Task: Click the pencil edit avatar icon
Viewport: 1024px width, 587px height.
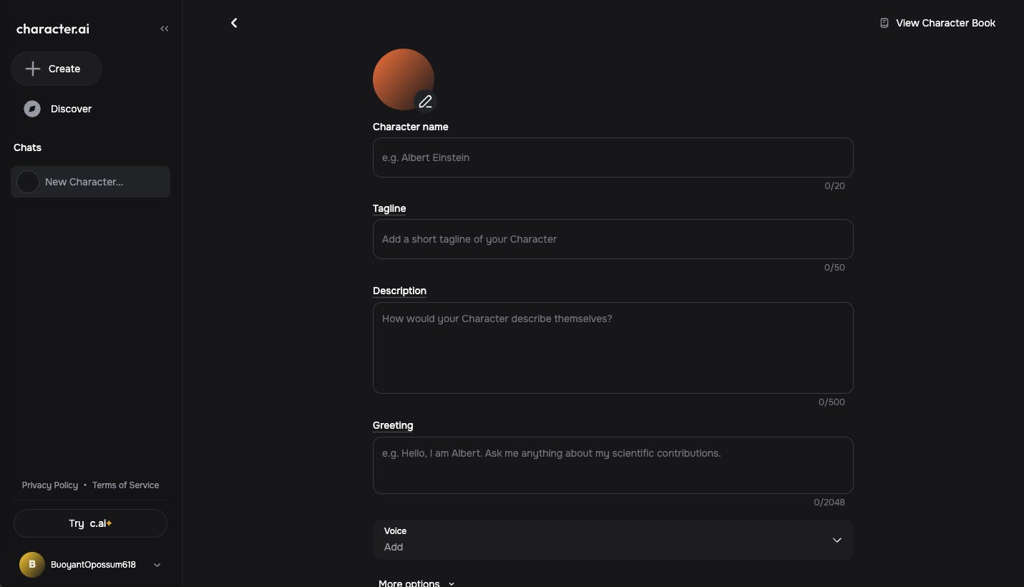Action: [x=425, y=102]
